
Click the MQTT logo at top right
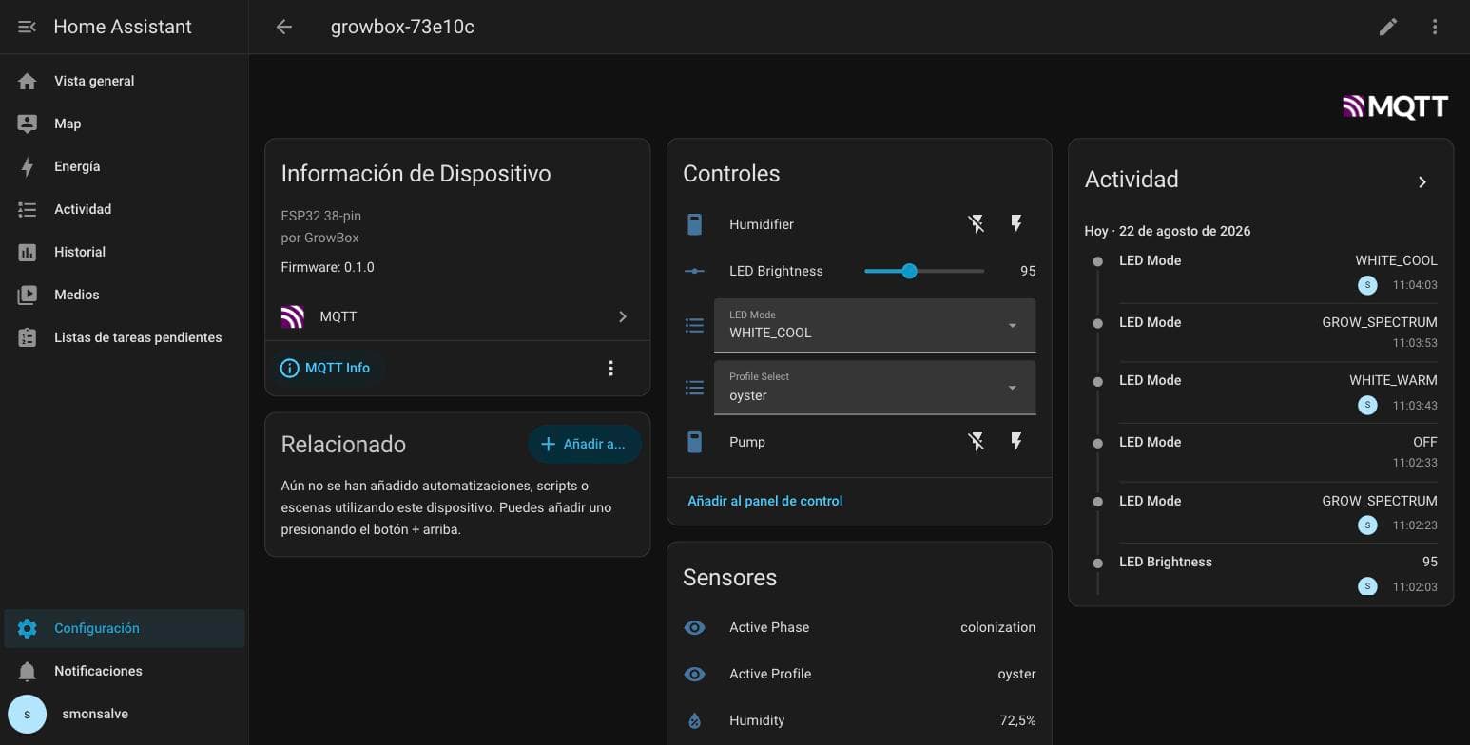tap(1395, 106)
